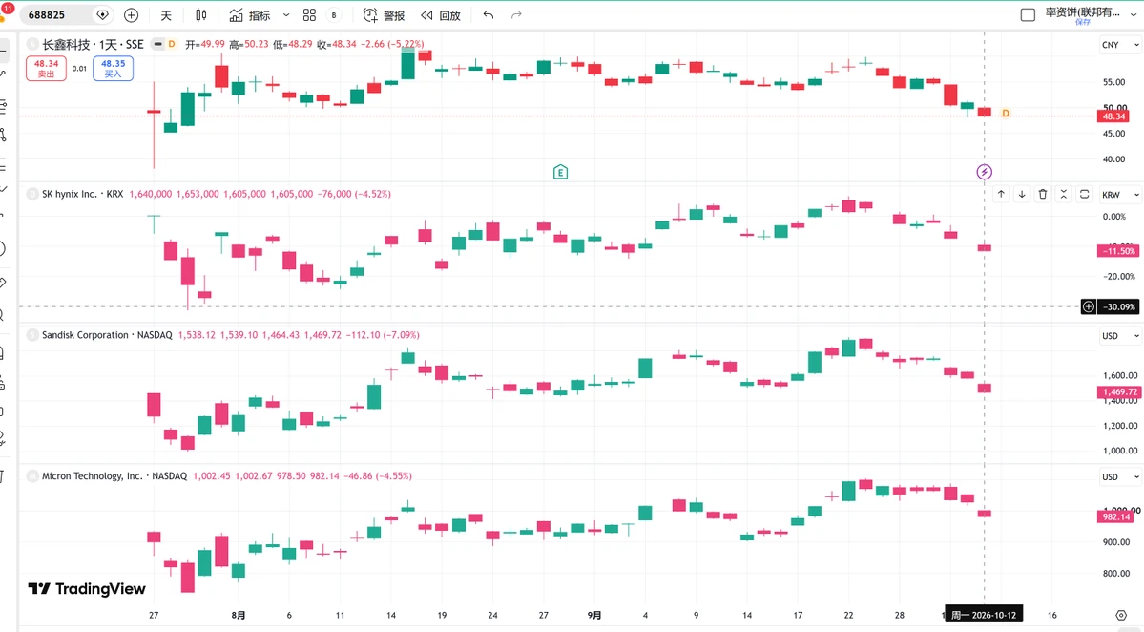Expand the favorite indicators chevron
This screenshot has width=1144, height=632.
tap(286, 15)
